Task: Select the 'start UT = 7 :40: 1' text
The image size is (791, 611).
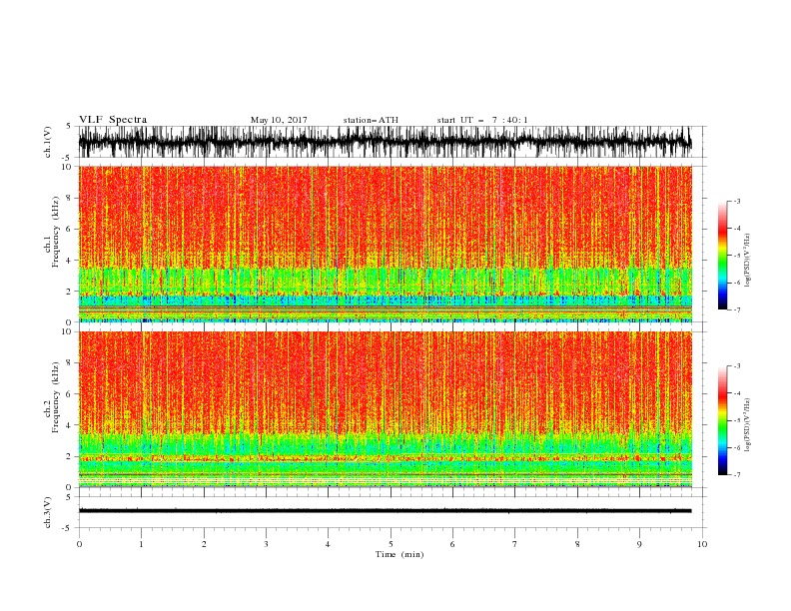Action: (482, 120)
